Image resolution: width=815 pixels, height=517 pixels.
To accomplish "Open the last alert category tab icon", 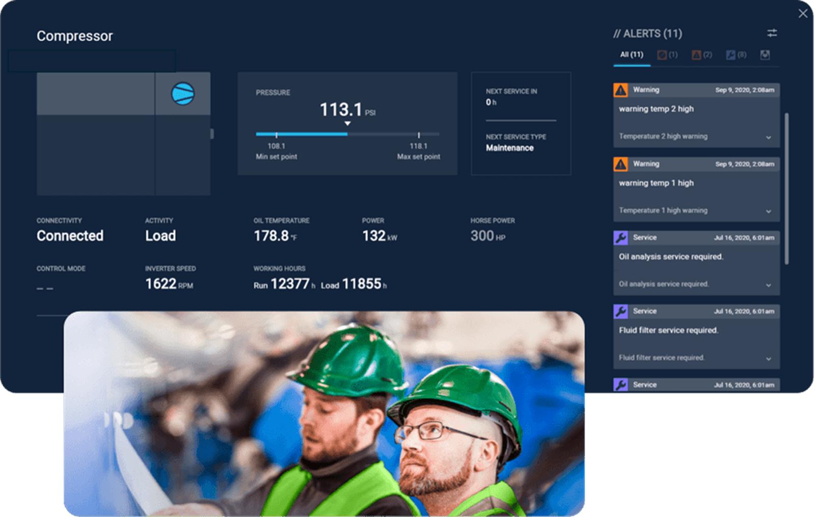I will tap(765, 55).
